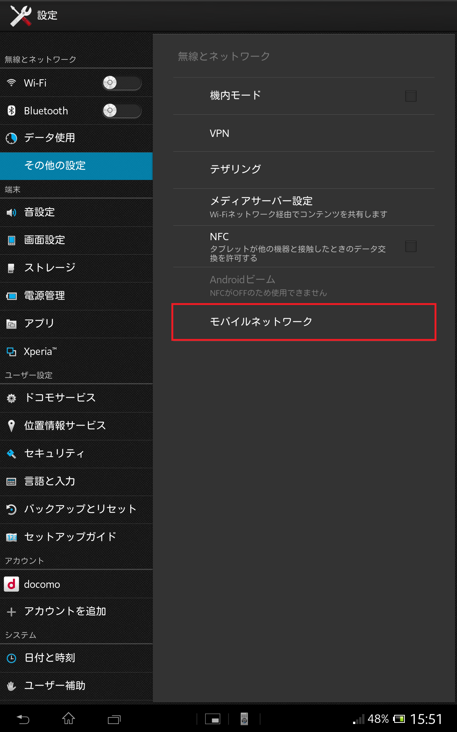Tap the backup and reset circular arrow icon
The image size is (457, 732).
(x=11, y=509)
